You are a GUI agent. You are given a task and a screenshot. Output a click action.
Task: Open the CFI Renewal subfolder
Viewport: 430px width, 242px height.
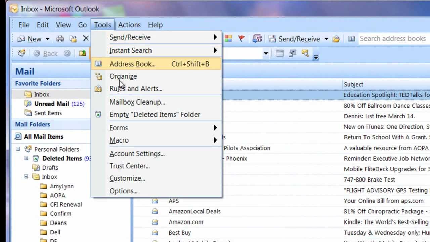click(66, 204)
